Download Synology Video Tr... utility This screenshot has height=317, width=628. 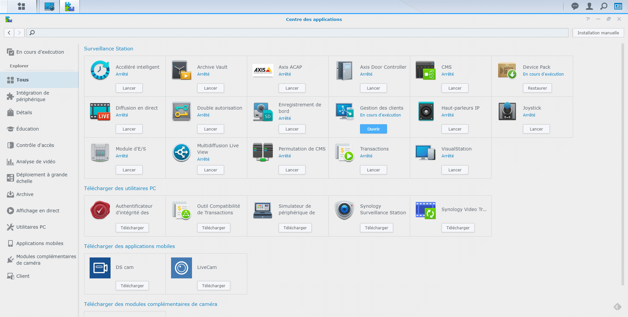point(458,228)
